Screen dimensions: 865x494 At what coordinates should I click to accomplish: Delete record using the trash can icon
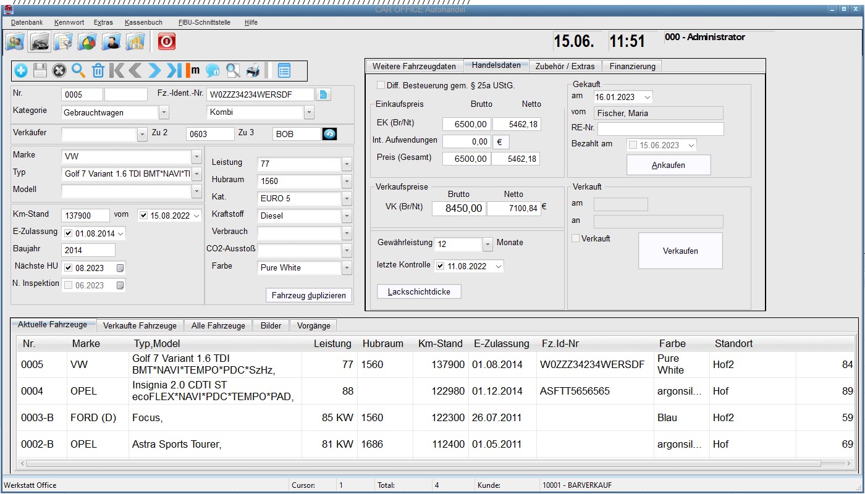[98, 70]
